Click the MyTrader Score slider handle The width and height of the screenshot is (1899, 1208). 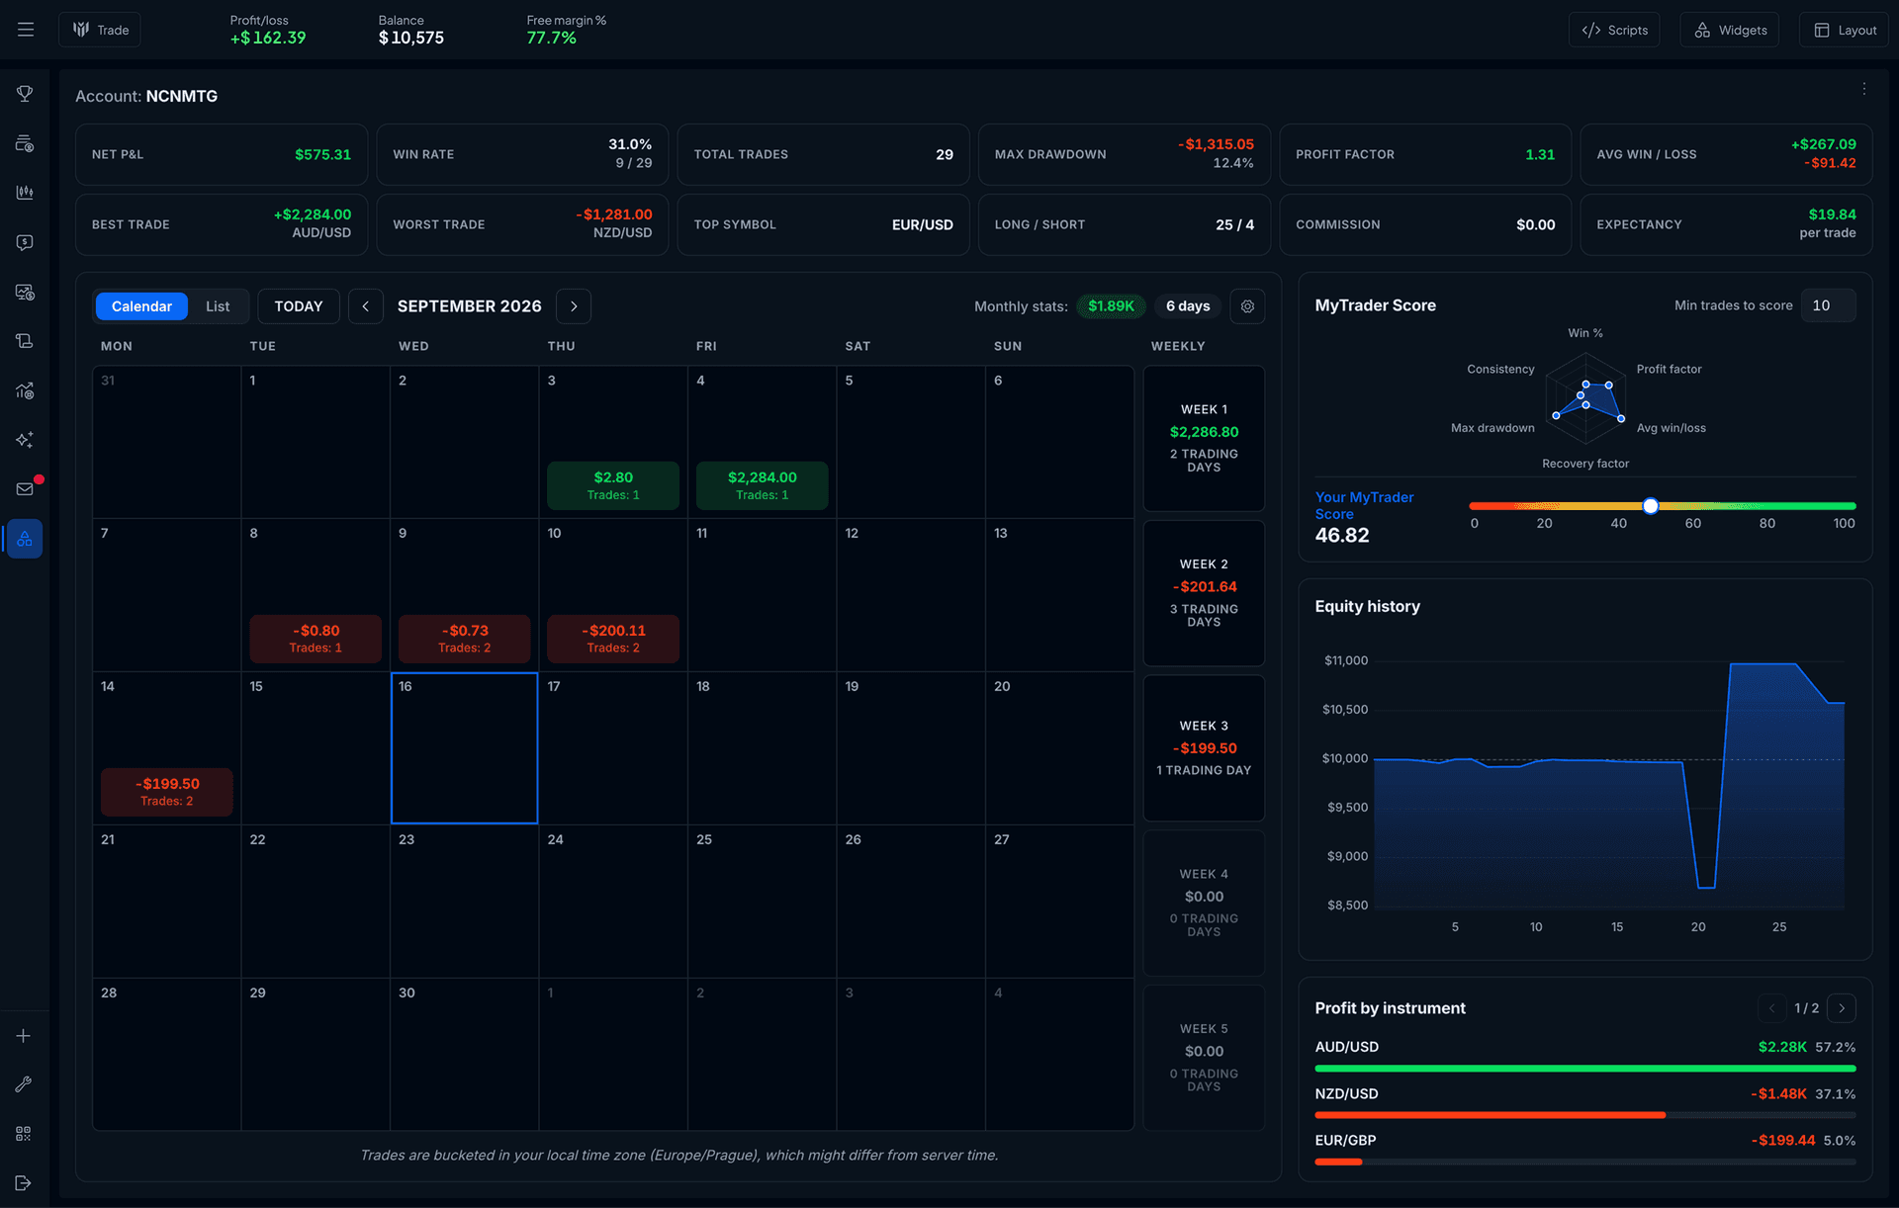tap(1651, 506)
